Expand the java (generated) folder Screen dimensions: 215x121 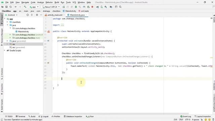click(x=7, y=41)
